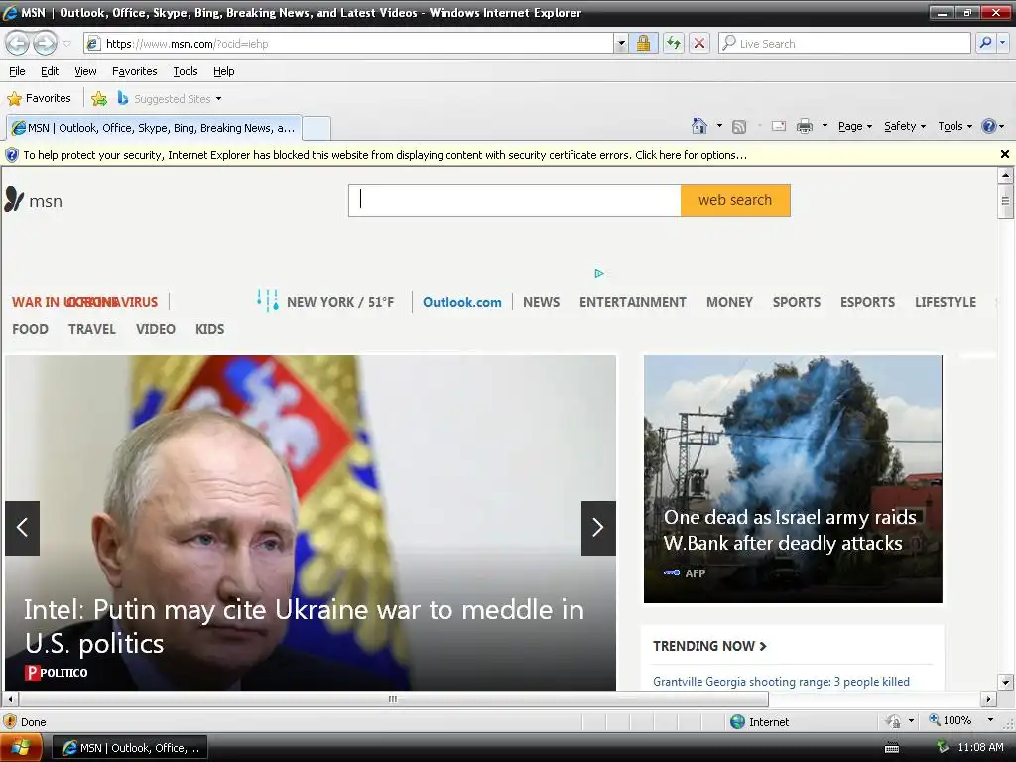Open the NEW YORK / 51°F weather link

point(340,302)
